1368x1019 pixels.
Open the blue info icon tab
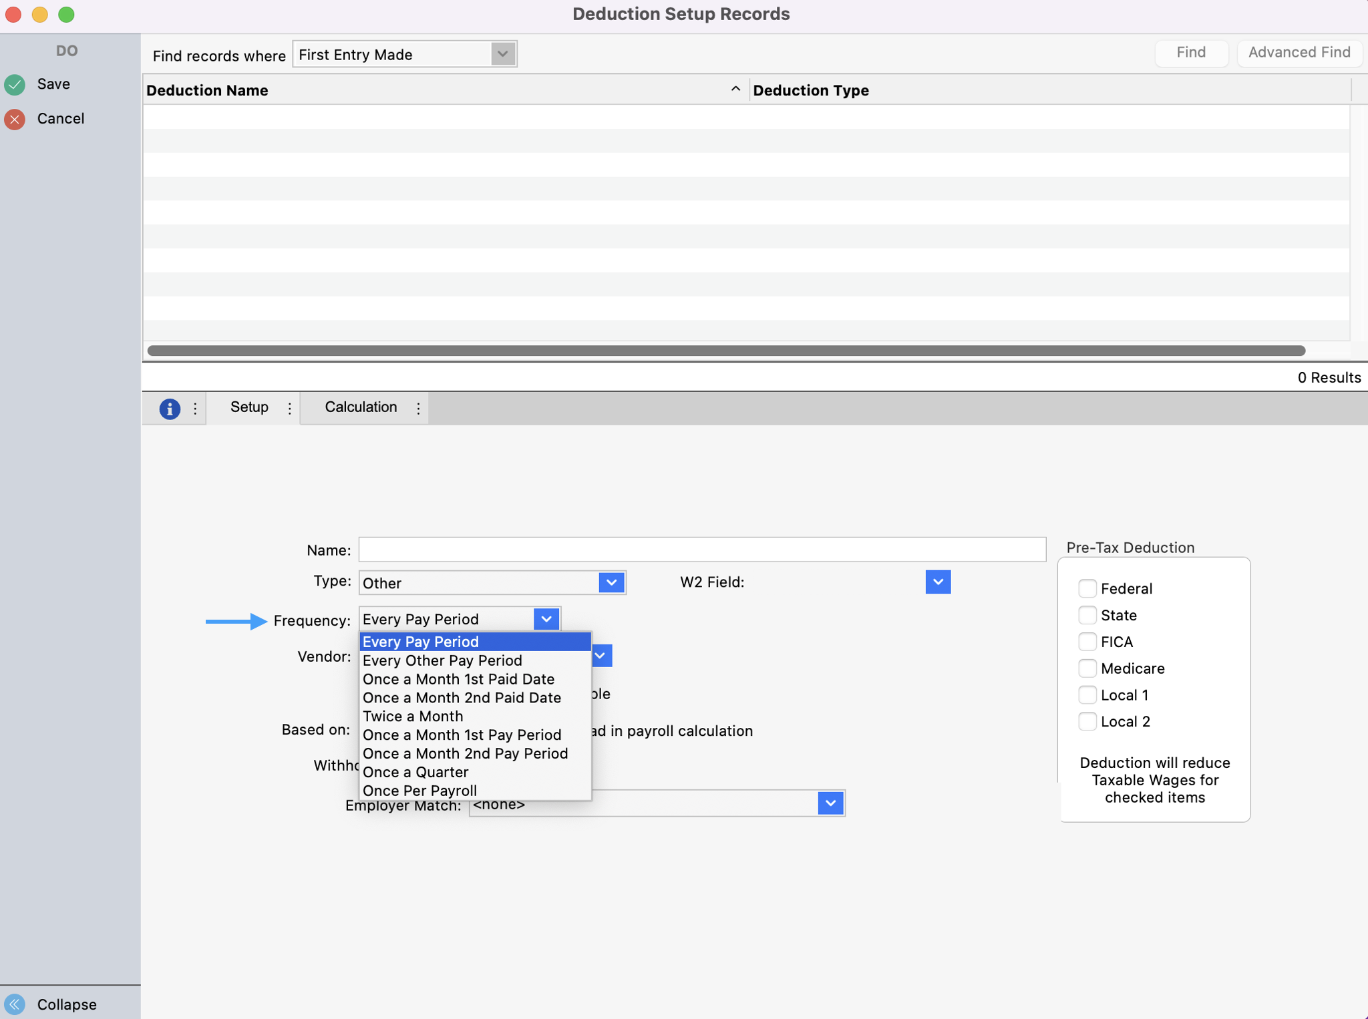pos(170,409)
